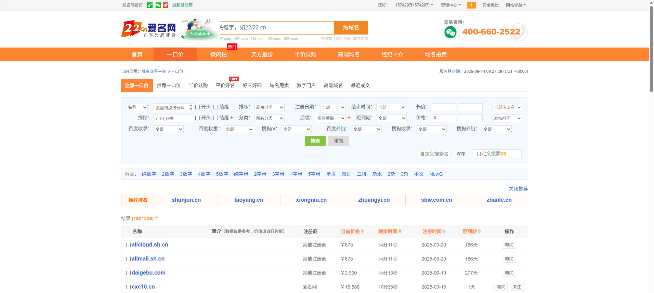
Task: Buy cxc10.cn with its 购买 button
Action: (501, 287)
